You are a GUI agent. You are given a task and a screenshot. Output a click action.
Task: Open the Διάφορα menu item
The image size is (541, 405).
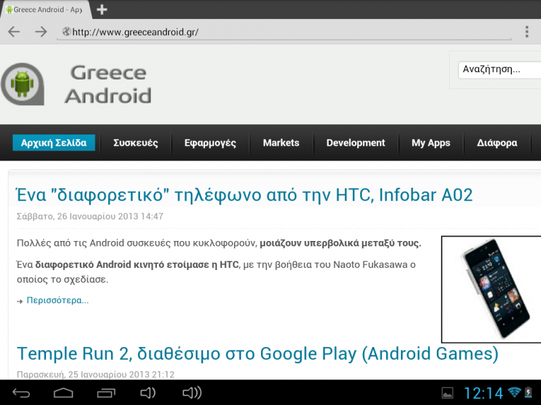[x=497, y=142]
